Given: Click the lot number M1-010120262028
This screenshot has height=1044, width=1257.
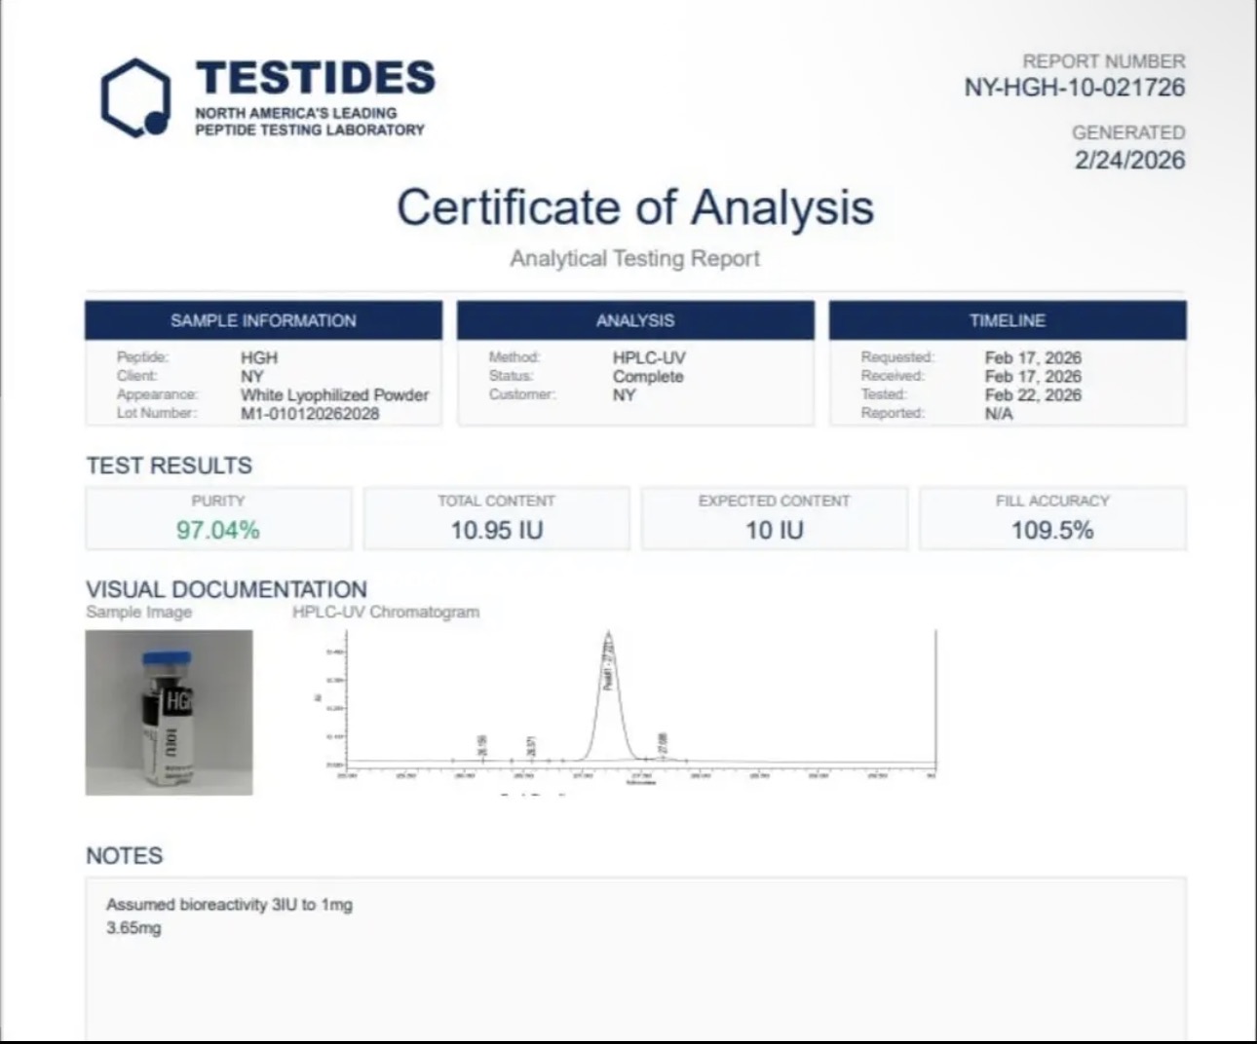Looking at the screenshot, I should tap(310, 414).
